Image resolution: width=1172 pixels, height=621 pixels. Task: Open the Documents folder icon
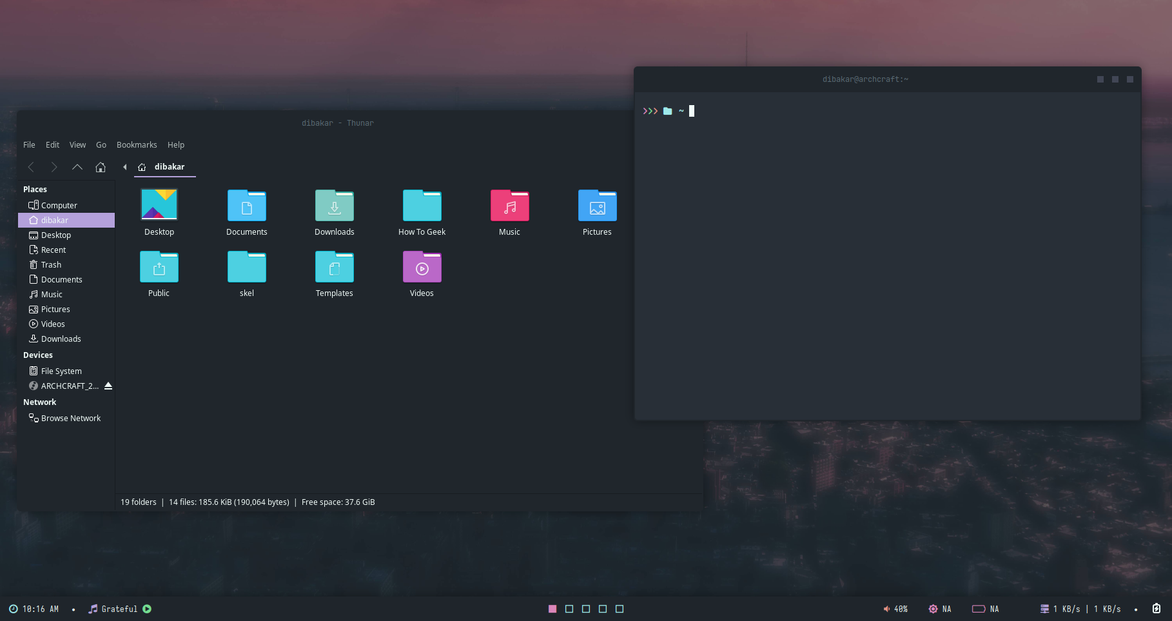[x=247, y=205]
